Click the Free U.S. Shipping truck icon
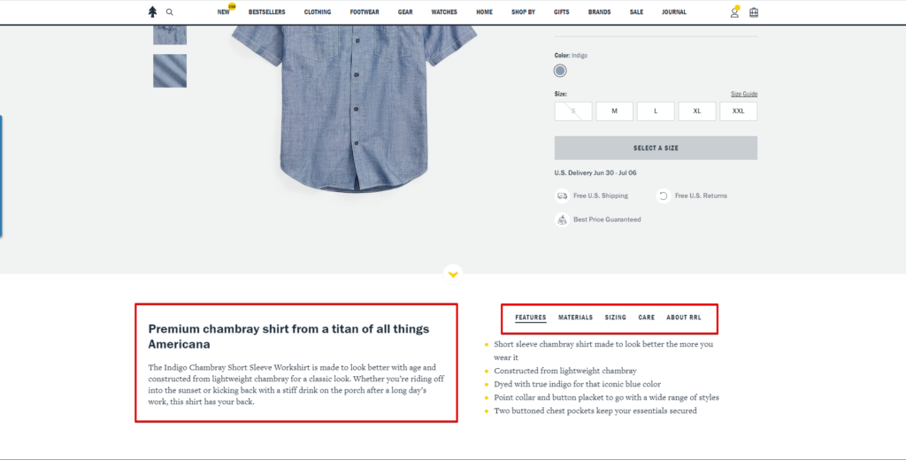This screenshot has width=906, height=460. [562, 195]
